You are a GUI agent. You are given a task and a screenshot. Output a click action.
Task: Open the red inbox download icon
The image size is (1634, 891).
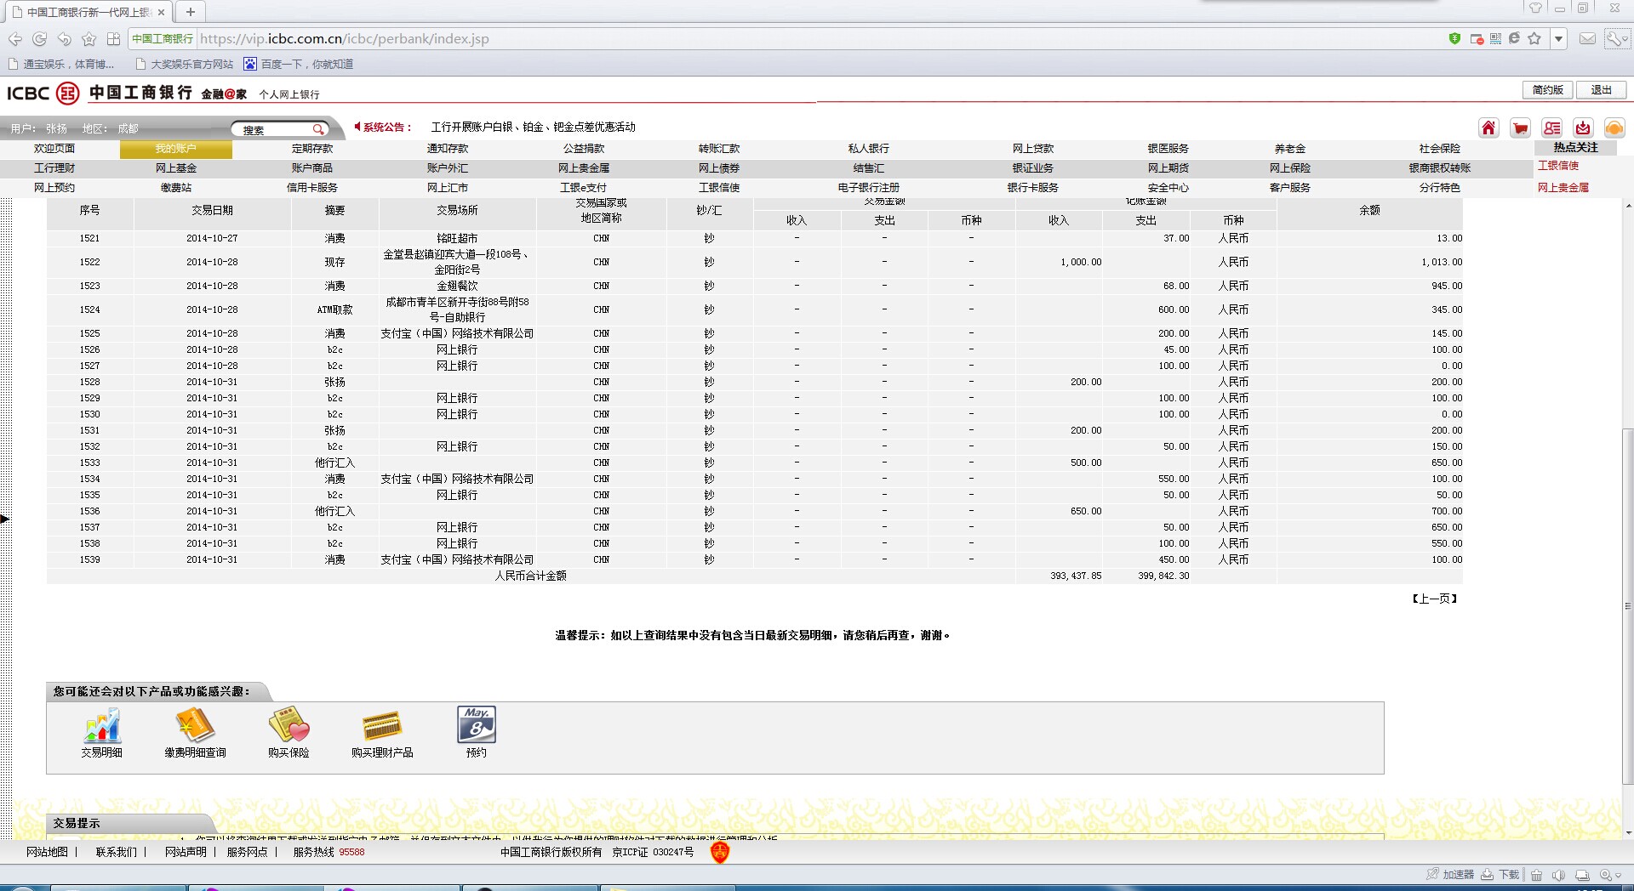pos(1583,128)
